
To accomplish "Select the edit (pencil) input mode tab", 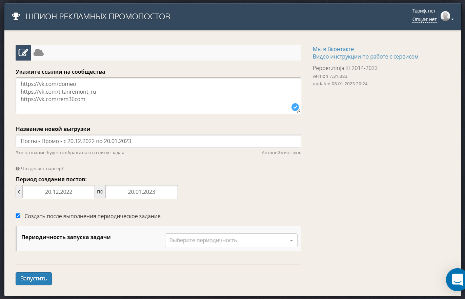I will (x=23, y=53).
